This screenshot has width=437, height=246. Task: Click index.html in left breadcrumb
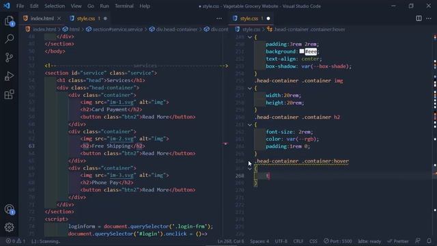[x=44, y=29]
